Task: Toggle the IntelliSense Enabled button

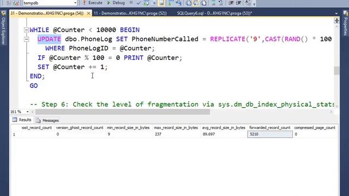Action: tap(161, 3)
